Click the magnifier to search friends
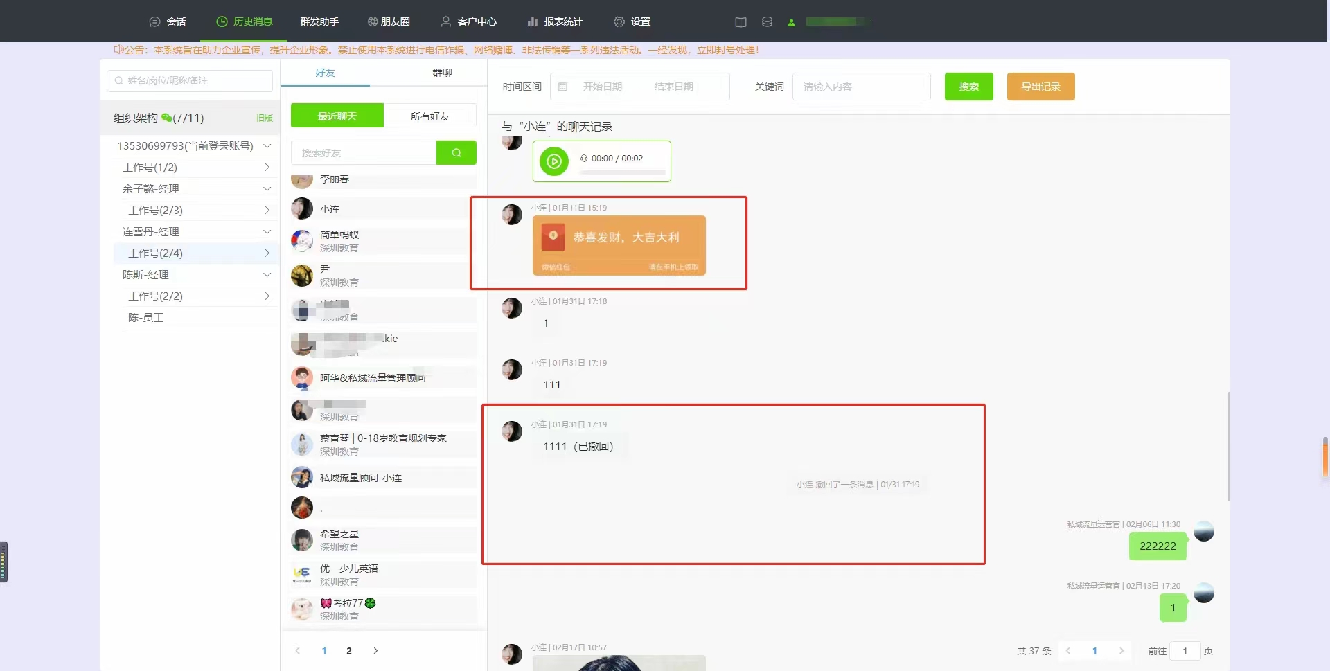 [x=456, y=152]
